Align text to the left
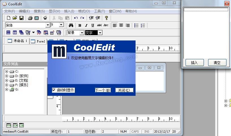The height and width of the screenshot is (136, 231). pyautogui.click(x=115, y=25)
